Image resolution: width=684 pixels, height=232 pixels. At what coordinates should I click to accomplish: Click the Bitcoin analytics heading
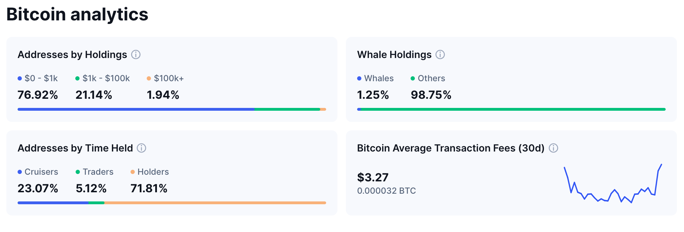77,14
